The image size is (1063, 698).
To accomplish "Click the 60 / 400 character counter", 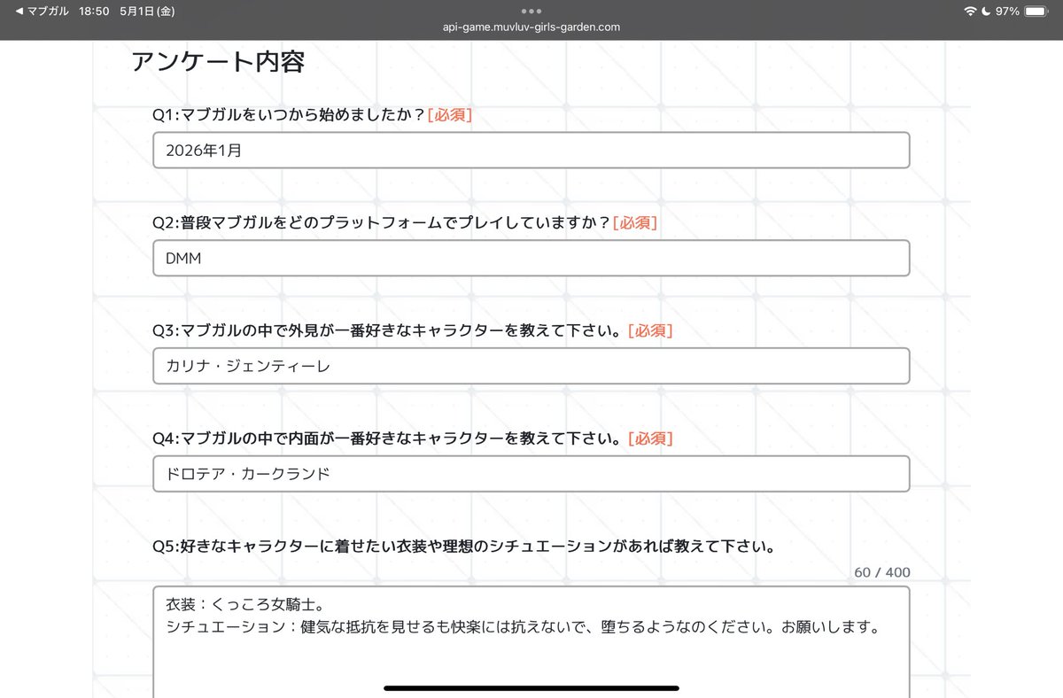I will pos(882,573).
